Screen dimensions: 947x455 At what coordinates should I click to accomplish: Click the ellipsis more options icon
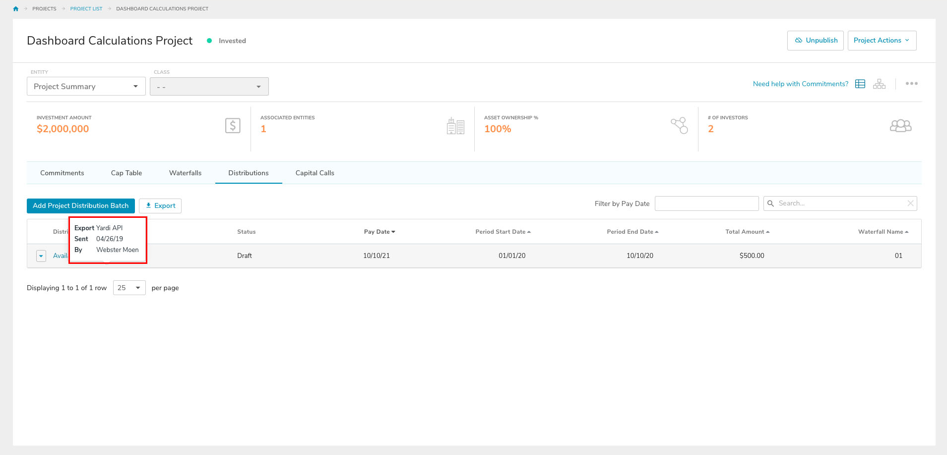click(911, 83)
